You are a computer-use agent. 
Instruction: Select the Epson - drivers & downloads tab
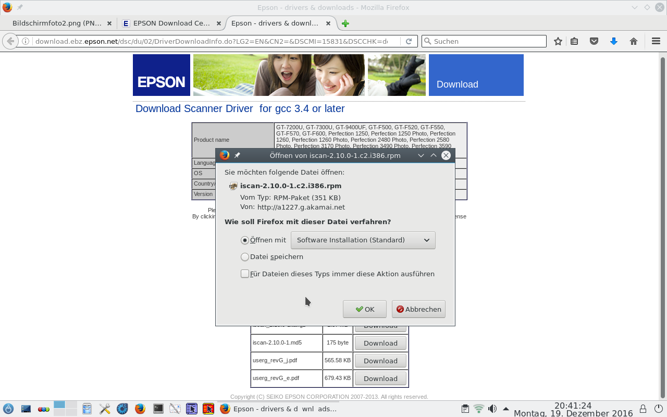tap(275, 23)
